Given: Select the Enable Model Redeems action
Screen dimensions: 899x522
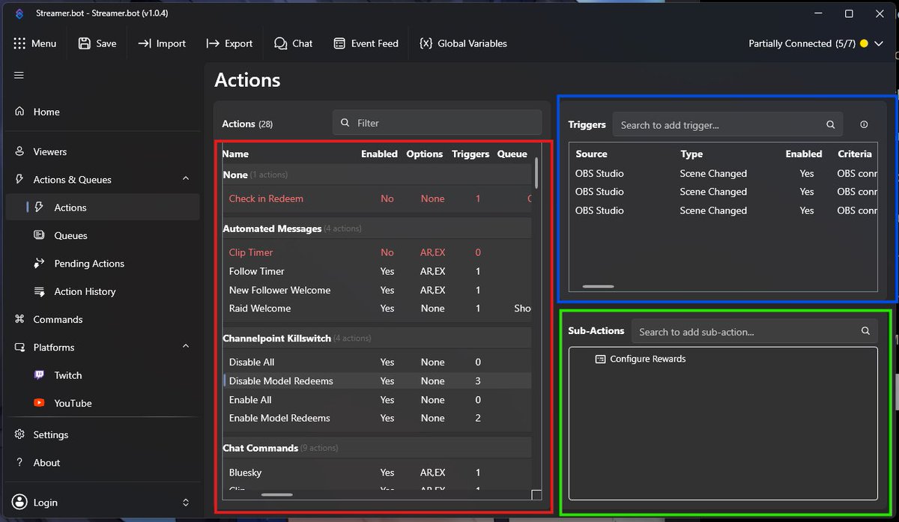Looking at the screenshot, I should point(377,418).
